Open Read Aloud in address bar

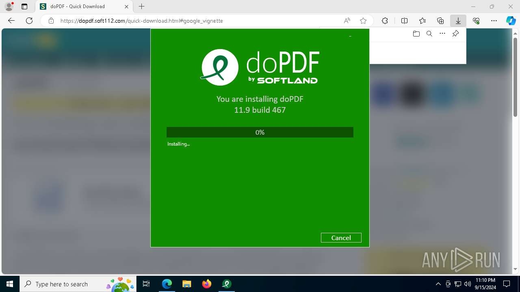[x=347, y=21]
